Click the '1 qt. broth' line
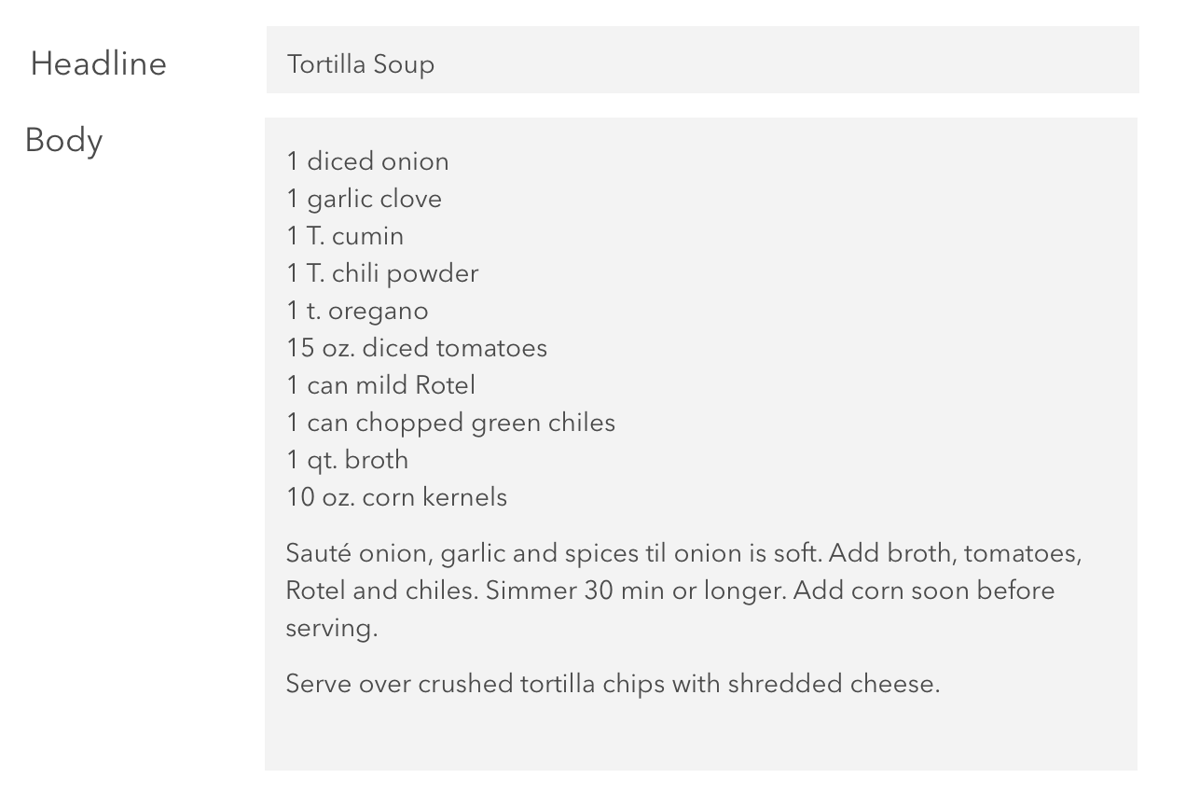The width and height of the screenshot is (1186, 806). (347, 460)
